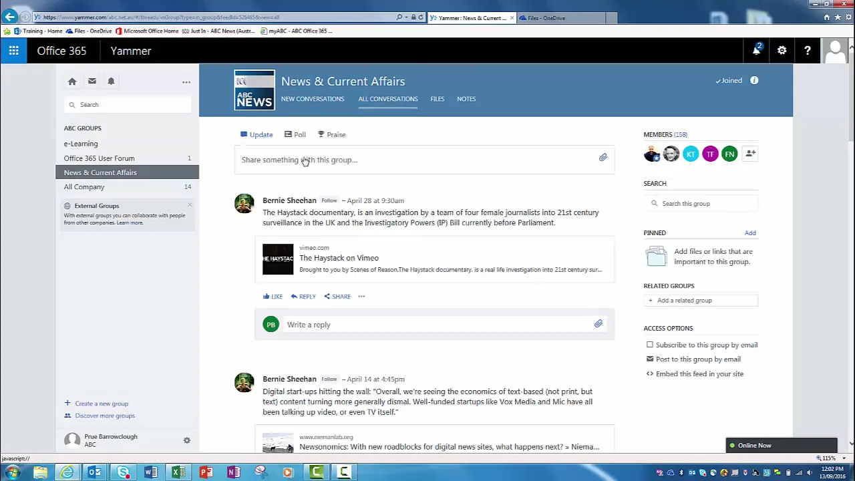855x481 pixels.
Task: Open The Haystack on Vimeo link
Action: click(x=339, y=258)
